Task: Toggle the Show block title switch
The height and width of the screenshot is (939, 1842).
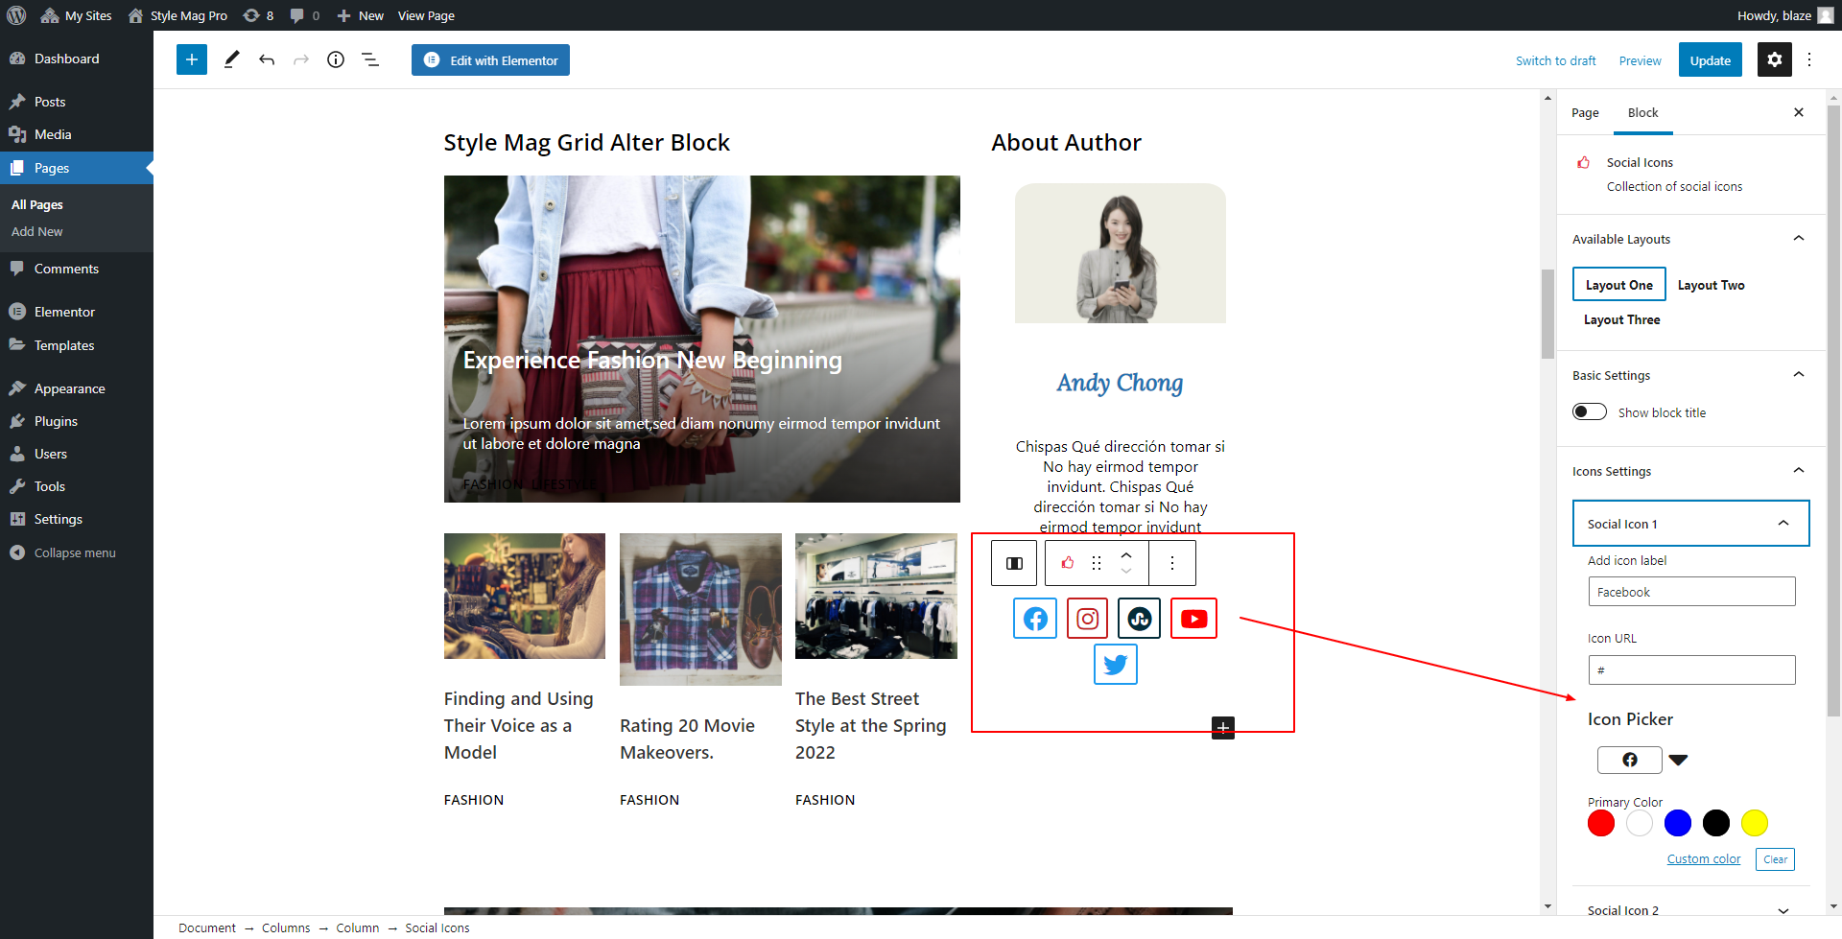Action: coord(1590,412)
